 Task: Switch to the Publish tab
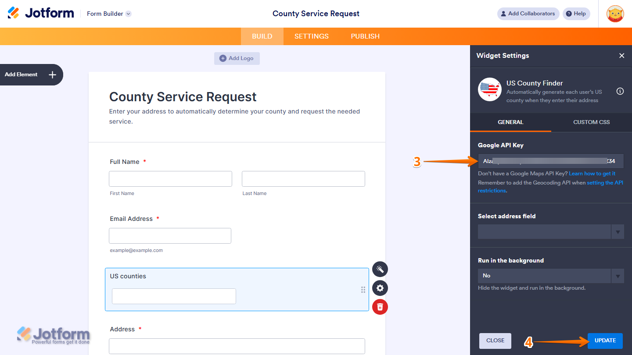365,36
